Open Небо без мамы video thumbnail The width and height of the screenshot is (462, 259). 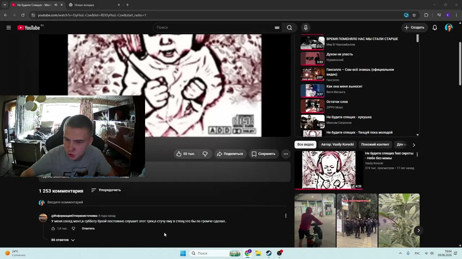click(329, 170)
